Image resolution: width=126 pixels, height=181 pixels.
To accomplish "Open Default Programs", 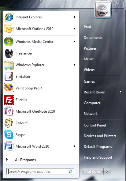I will (x=98, y=147).
